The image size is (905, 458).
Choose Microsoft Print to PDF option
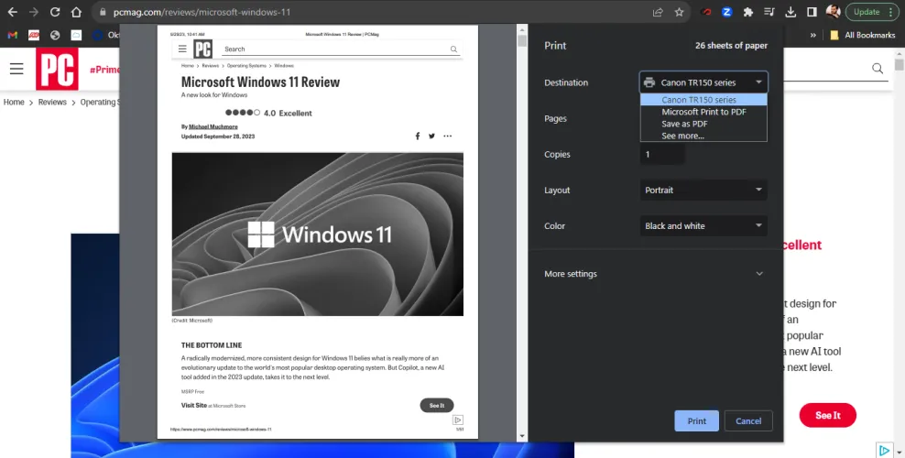(703, 112)
